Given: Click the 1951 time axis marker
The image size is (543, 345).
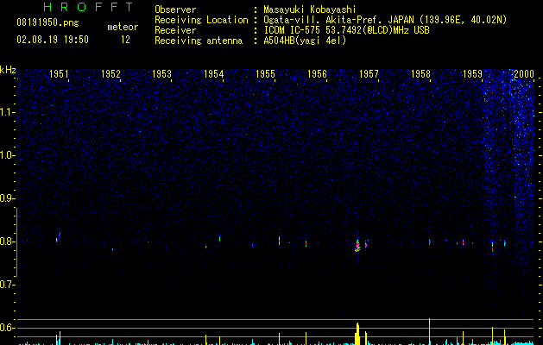Looking at the screenshot, I should tap(59, 74).
